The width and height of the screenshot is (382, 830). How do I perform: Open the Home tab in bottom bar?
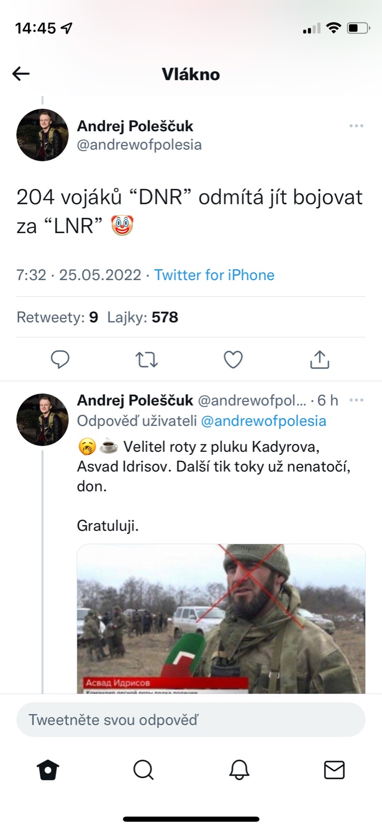click(48, 770)
